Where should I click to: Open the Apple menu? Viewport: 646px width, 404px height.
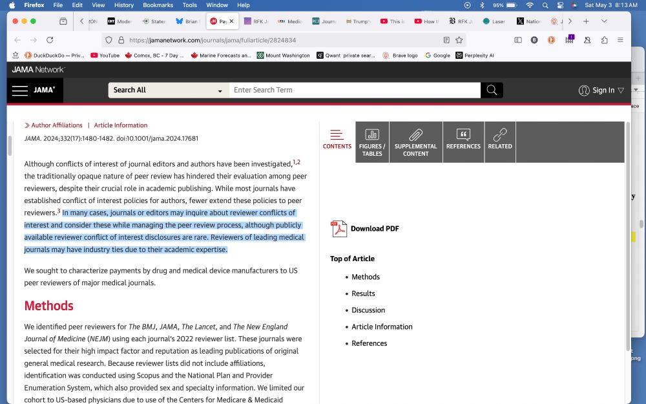tap(12, 5)
